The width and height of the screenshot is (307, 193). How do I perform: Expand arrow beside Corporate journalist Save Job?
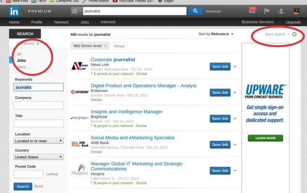click(x=235, y=67)
